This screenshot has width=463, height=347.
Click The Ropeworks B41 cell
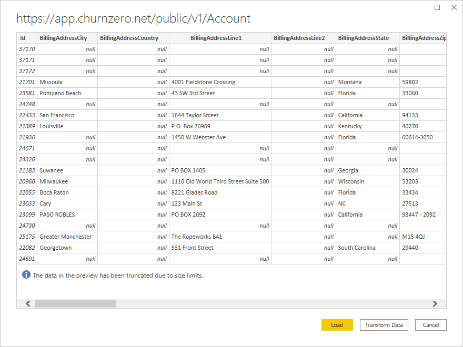220,237
